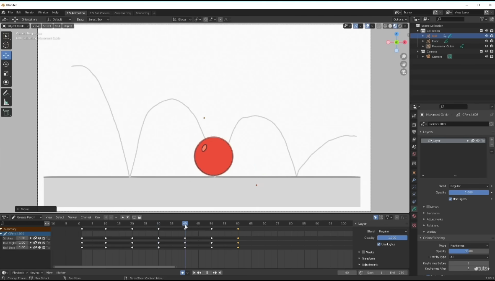
Task: Switch to Compositing workspace tab
Action: tap(122, 13)
